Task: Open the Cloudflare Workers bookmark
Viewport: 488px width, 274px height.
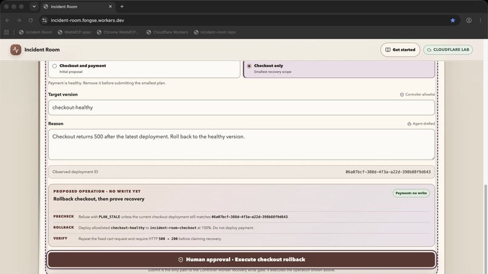Action: 167,32
